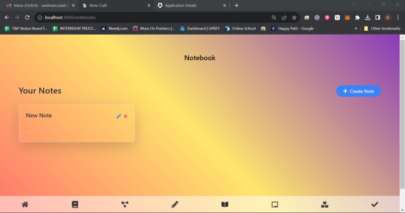Click the Your Notes heading
The height and width of the screenshot is (213, 405).
pyautogui.click(x=40, y=90)
